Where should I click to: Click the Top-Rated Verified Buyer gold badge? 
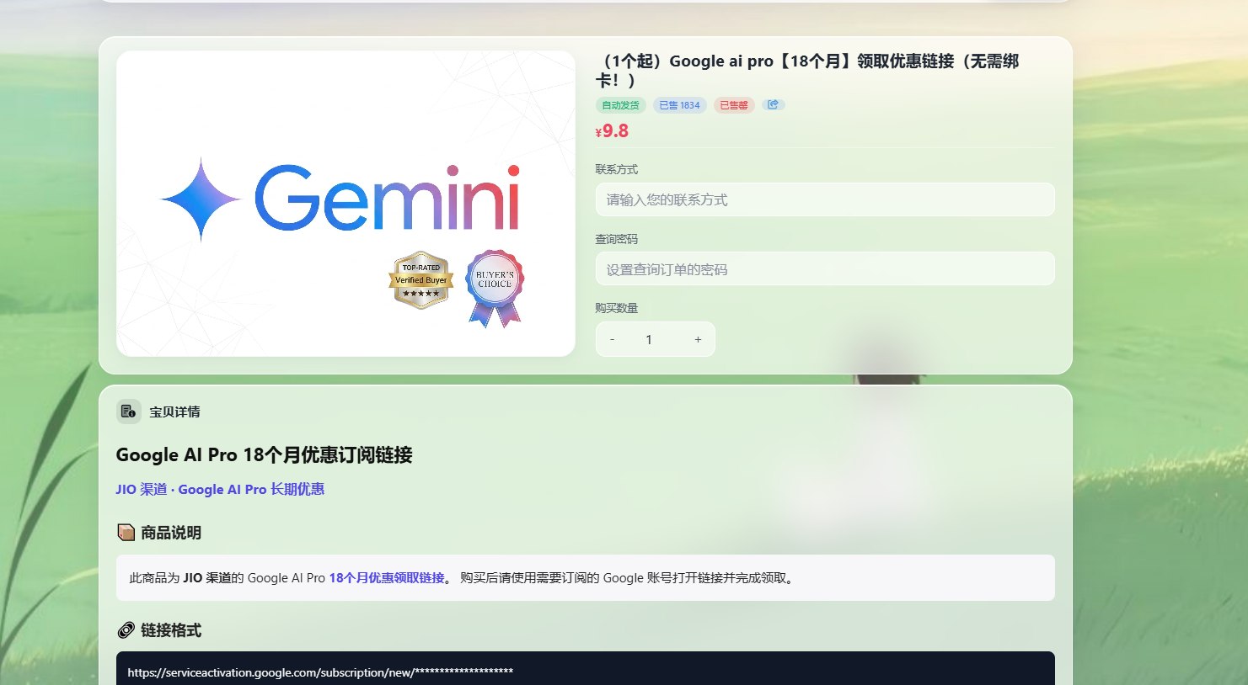pyautogui.click(x=421, y=280)
